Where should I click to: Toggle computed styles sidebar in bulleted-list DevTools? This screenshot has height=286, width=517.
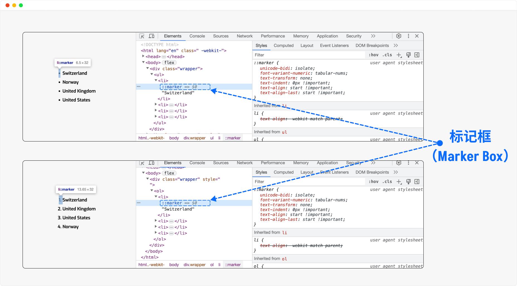pyautogui.click(x=417, y=55)
